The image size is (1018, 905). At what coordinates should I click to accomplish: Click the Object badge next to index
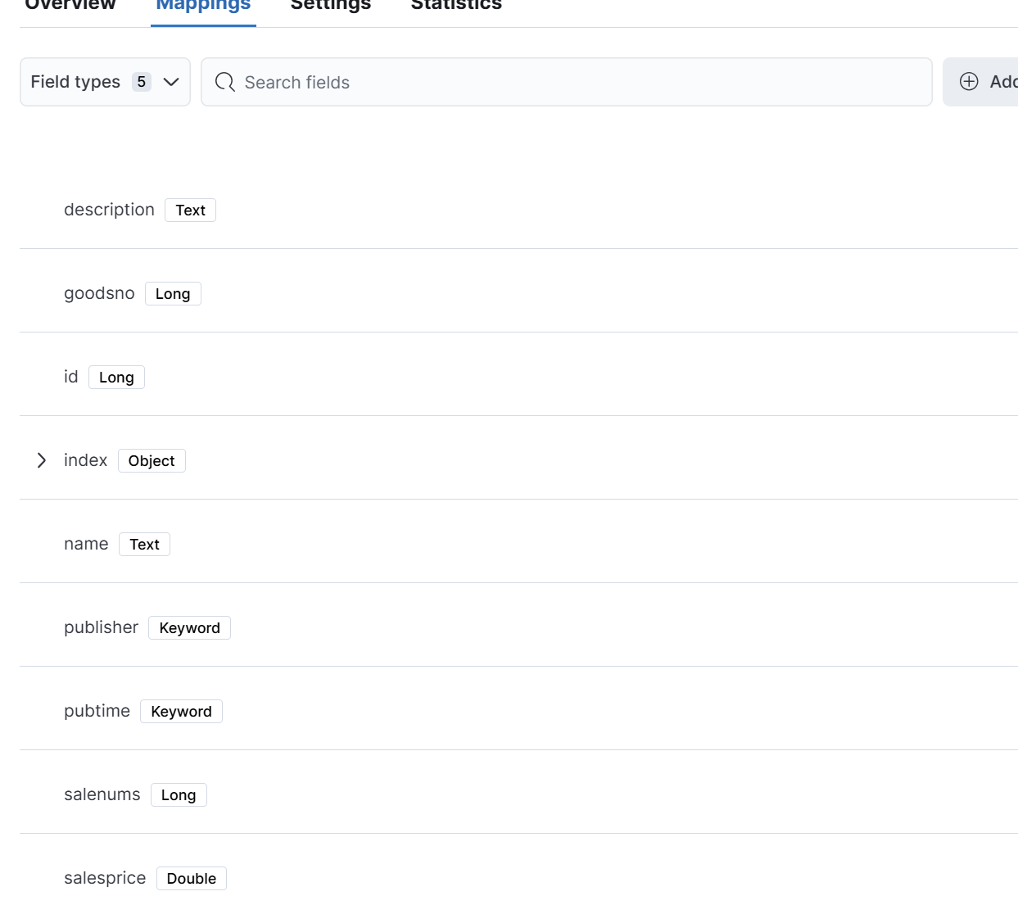coord(152,461)
